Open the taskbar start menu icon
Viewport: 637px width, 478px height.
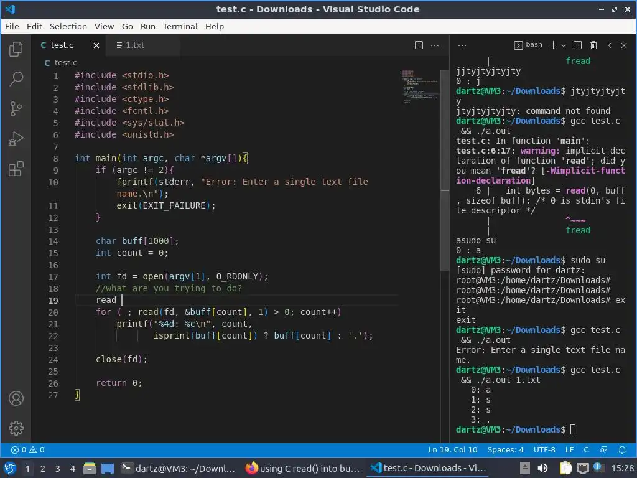(x=10, y=468)
